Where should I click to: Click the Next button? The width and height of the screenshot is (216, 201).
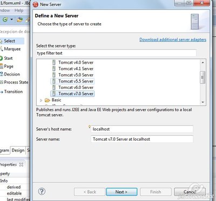coord(122,192)
